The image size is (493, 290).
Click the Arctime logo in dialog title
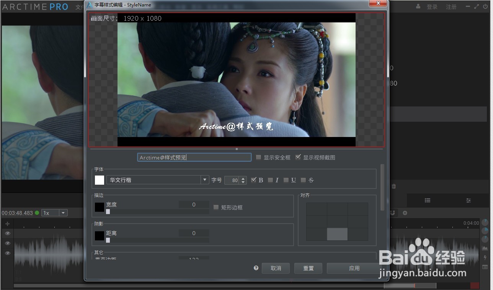tap(89, 5)
